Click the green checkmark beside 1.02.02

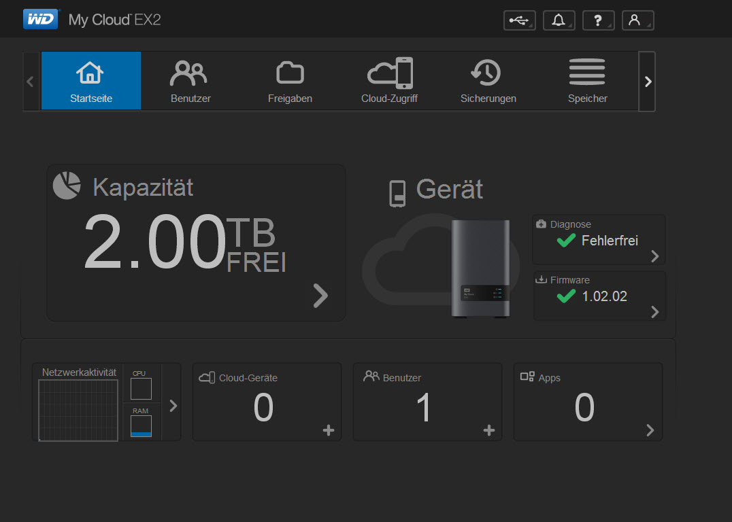(566, 296)
